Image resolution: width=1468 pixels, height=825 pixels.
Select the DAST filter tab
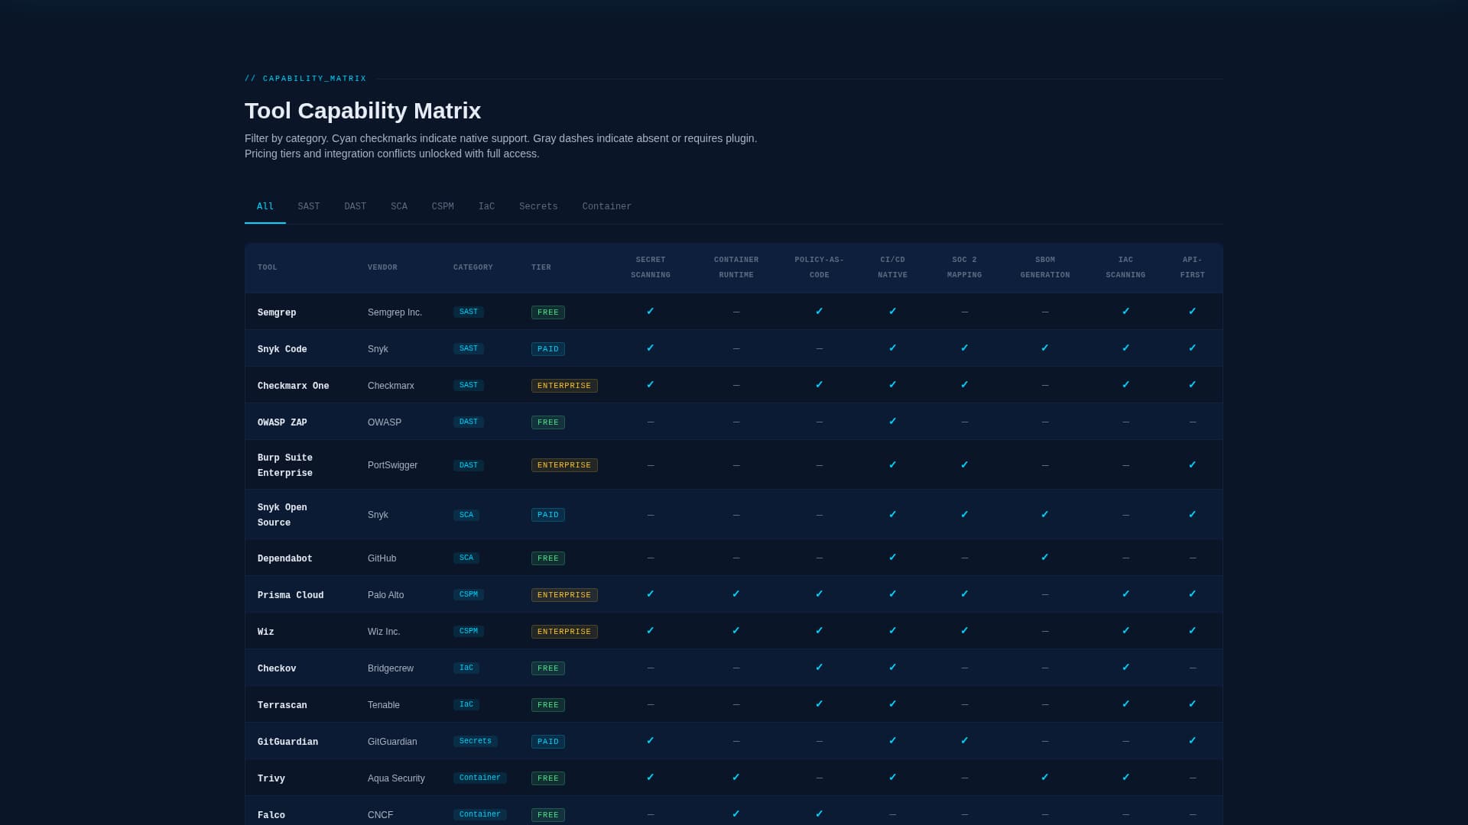pos(356,206)
